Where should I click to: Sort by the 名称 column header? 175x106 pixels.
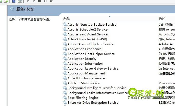pos(109,19)
